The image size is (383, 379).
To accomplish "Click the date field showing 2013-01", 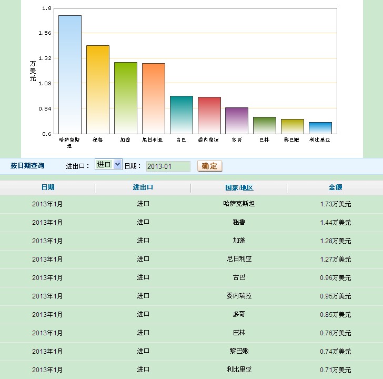I will (168, 166).
